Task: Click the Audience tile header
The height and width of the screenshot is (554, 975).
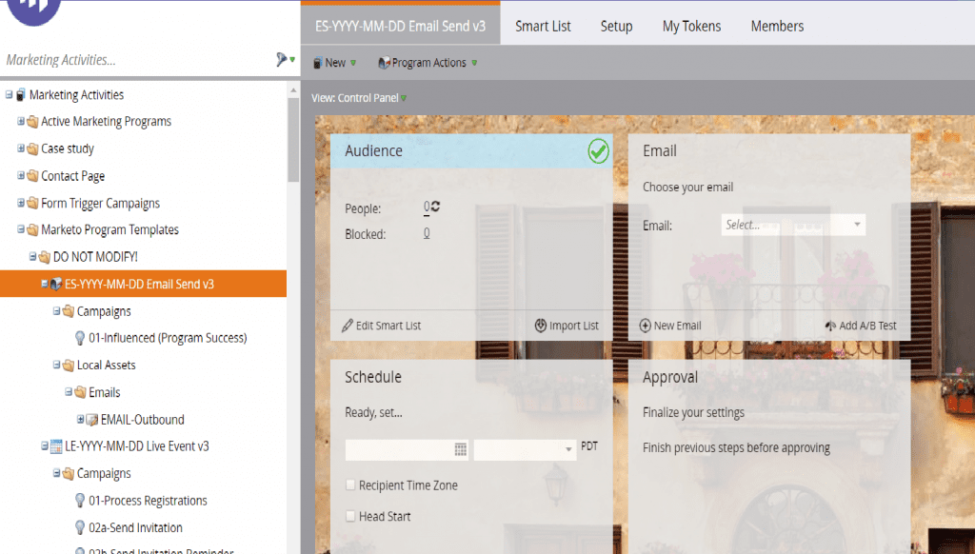Action: [x=470, y=151]
